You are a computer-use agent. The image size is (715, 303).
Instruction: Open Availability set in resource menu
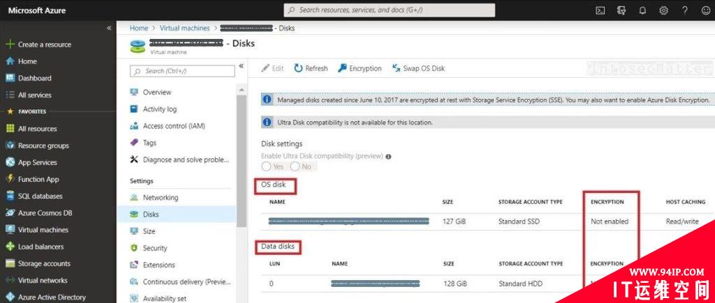164,298
